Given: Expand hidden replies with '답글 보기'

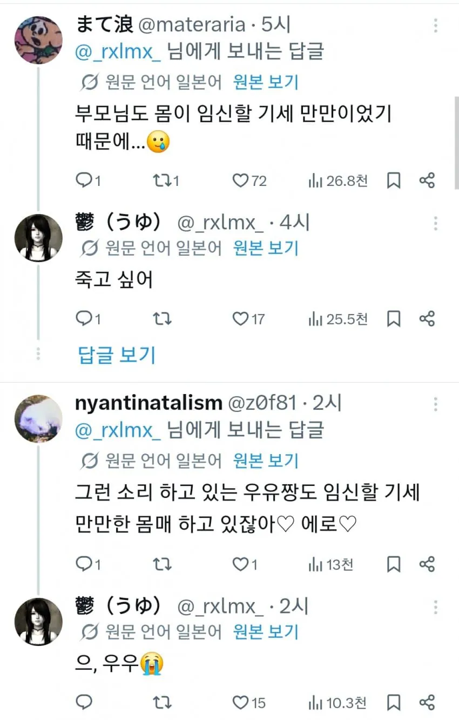Looking at the screenshot, I should tap(117, 355).
